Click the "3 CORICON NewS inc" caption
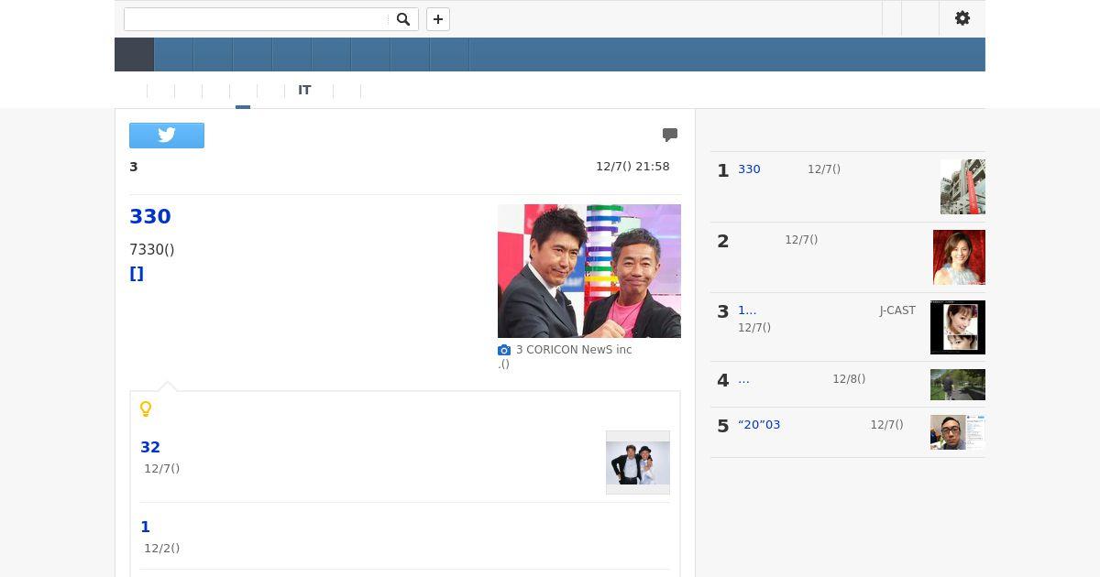The width and height of the screenshot is (1100, 577). pos(574,350)
